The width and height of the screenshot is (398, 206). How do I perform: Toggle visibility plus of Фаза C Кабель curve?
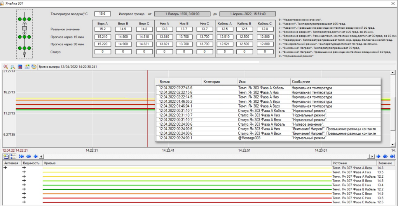pos(24,202)
